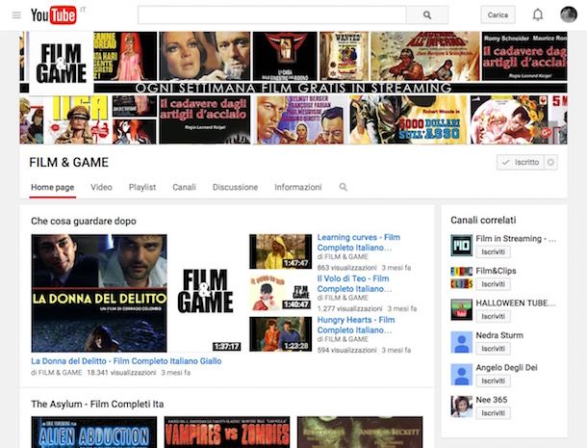Open Nee 365 channel name link
587x448 pixels.
pyautogui.click(x=491, y=400)
